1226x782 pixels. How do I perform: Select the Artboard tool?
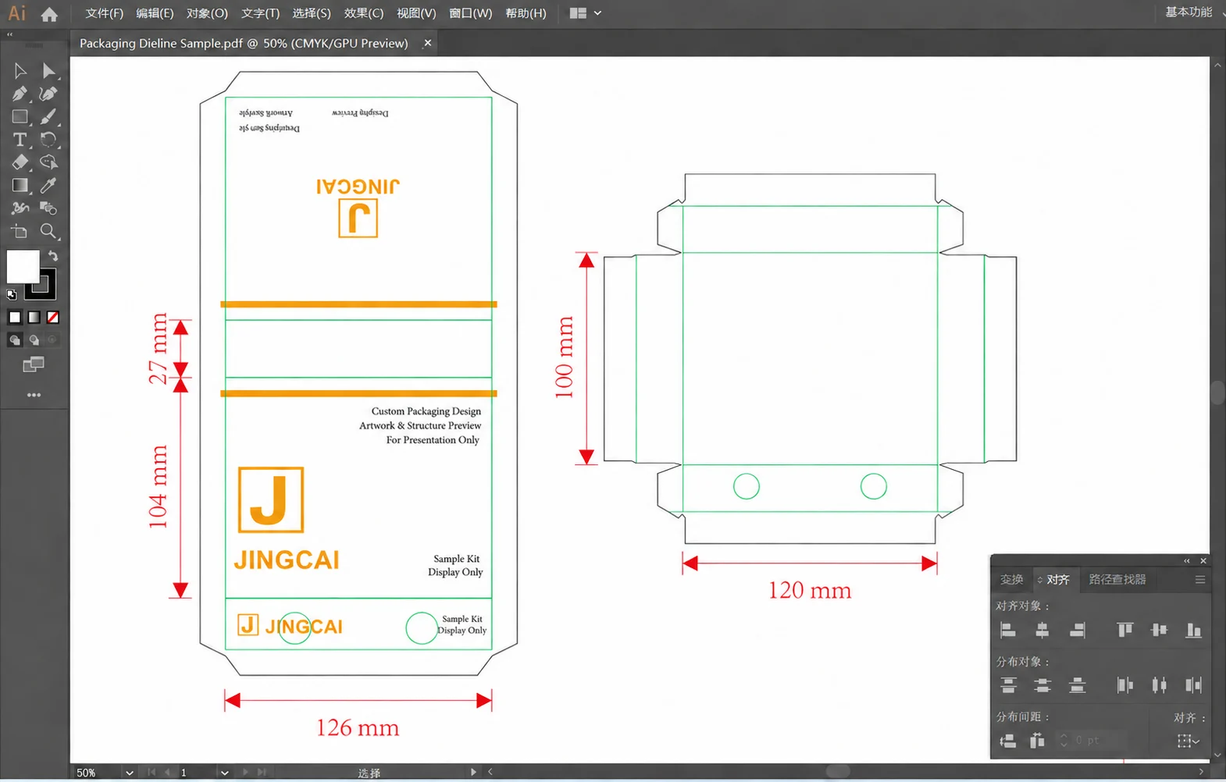[20, 231]
